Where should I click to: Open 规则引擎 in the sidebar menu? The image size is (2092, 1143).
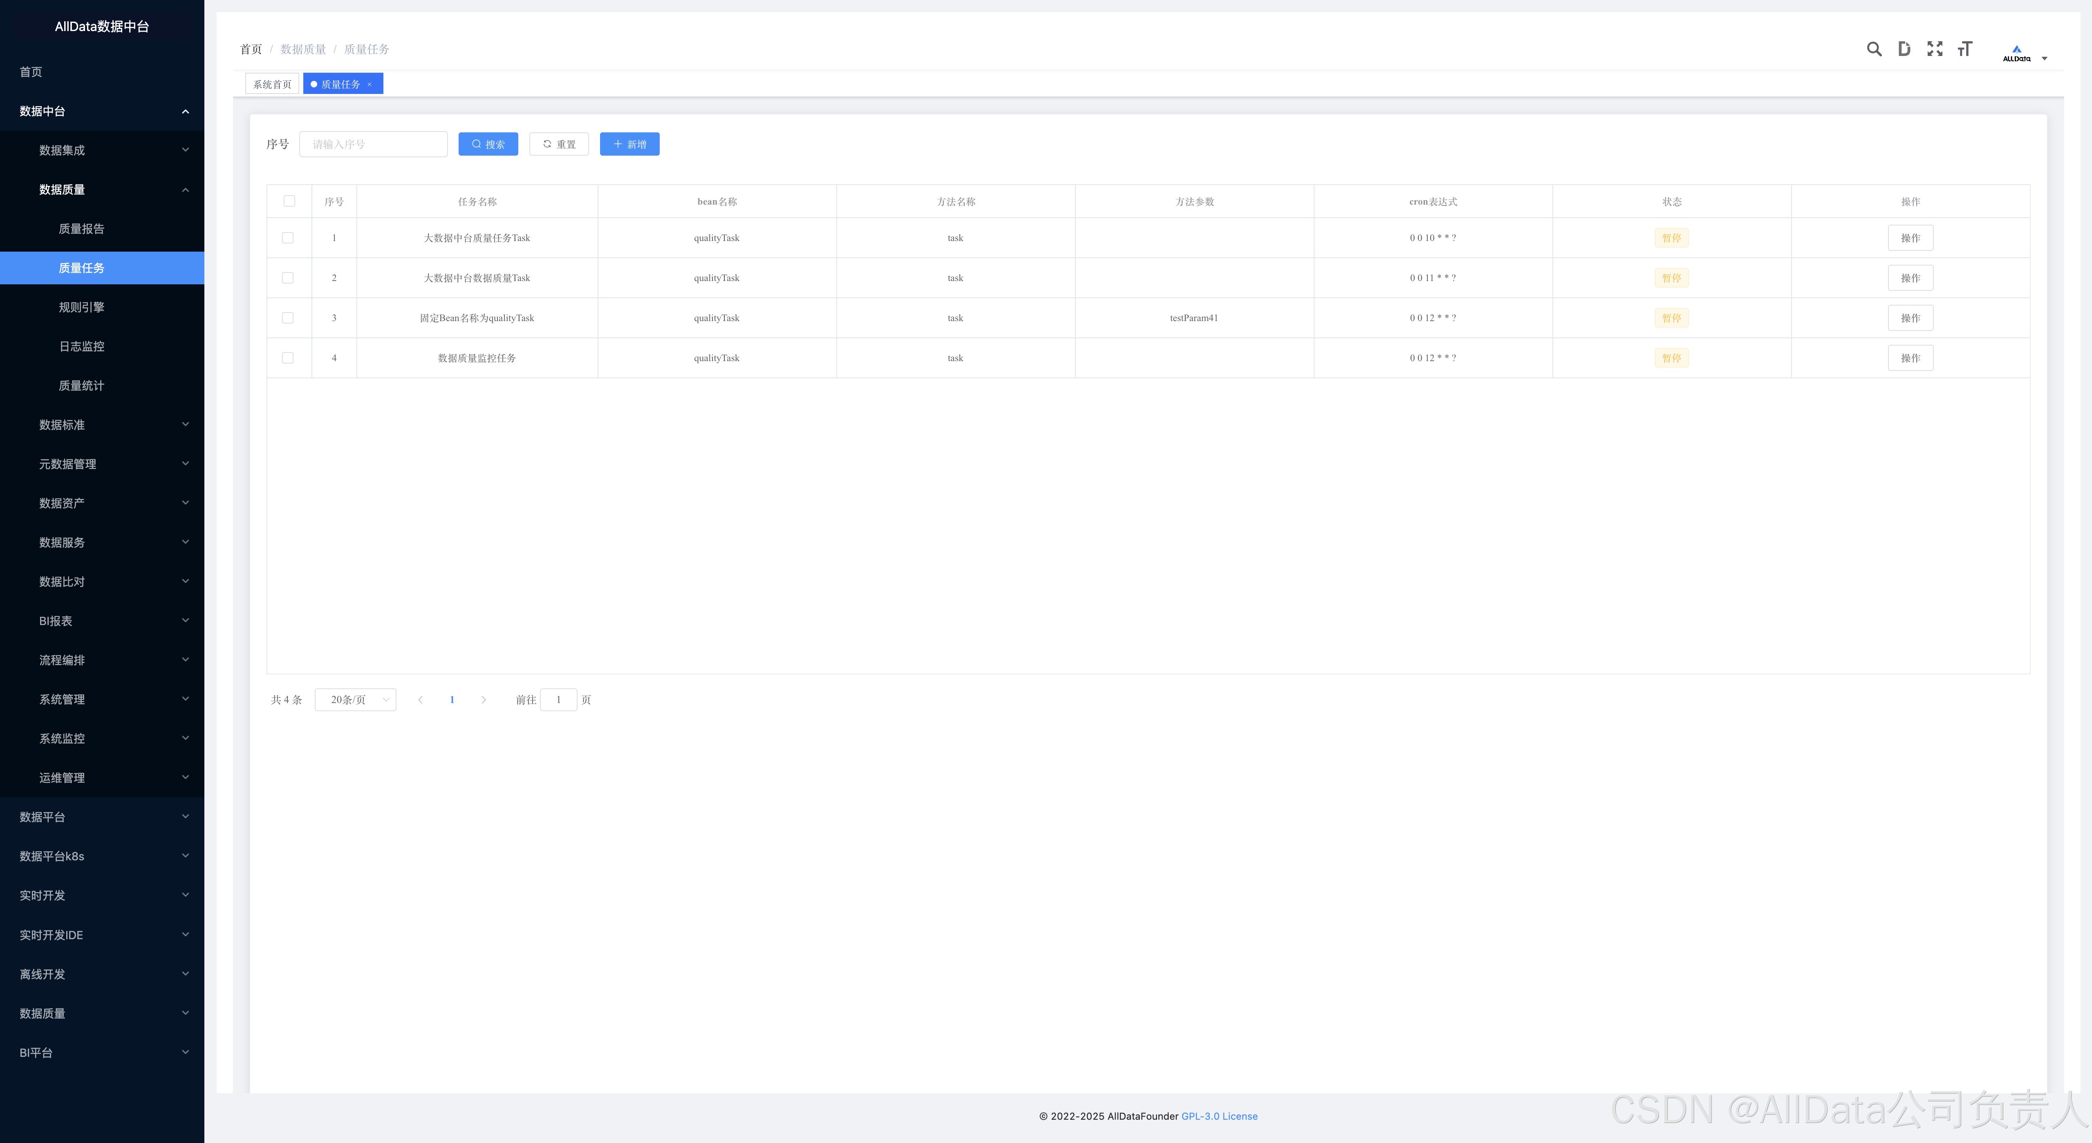81,307
